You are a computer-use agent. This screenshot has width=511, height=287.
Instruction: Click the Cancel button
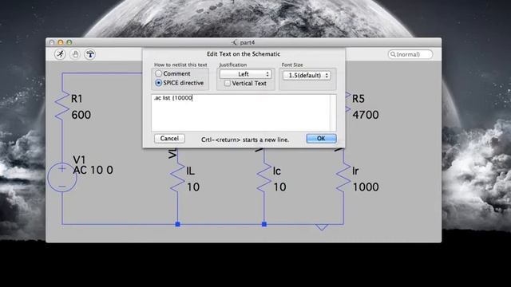(x=169, y=138)
